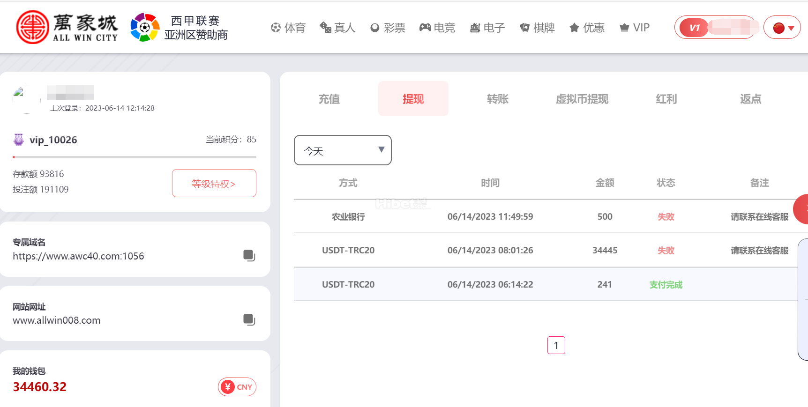Open the 真人 live casino menu
This screenshot has width=808, height=407.
337,28
